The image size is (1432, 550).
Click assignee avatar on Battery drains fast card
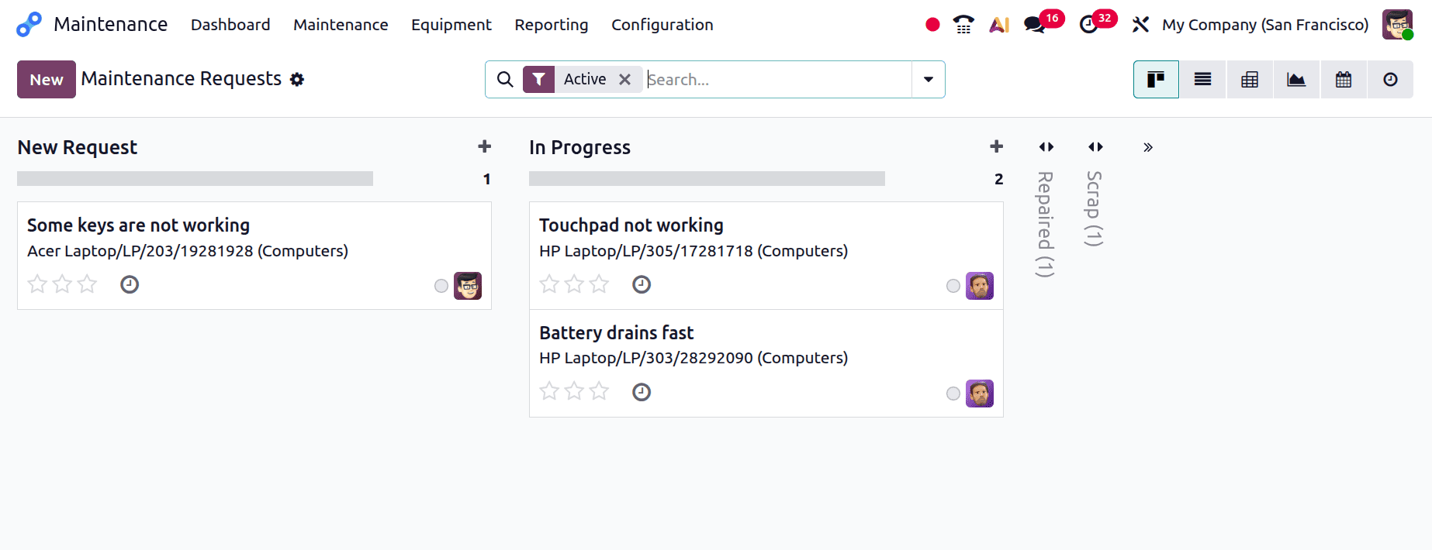coord(980,394)
